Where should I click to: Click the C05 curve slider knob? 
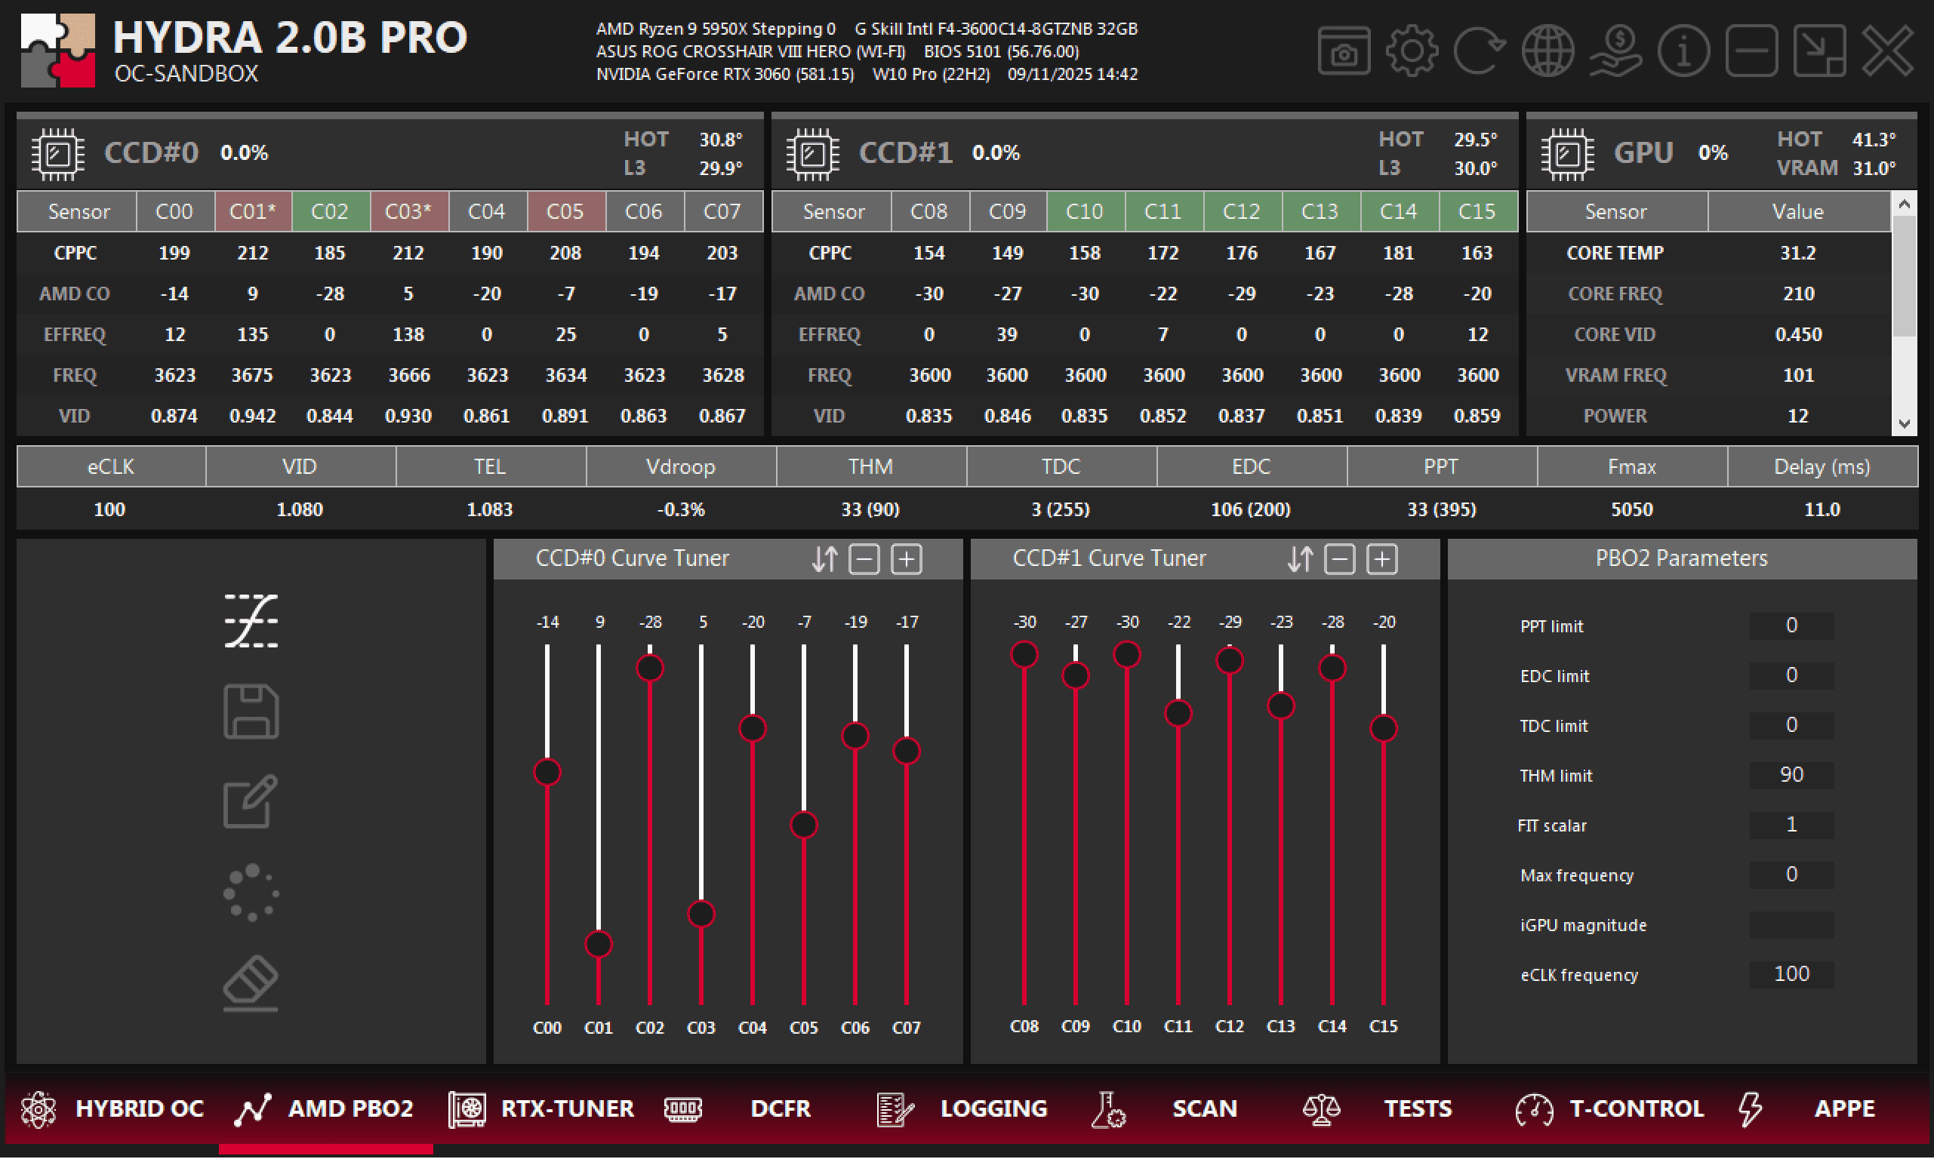pos(804,825)
